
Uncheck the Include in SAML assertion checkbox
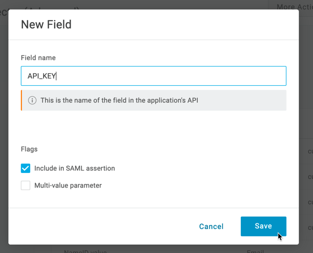click(25, 168)
